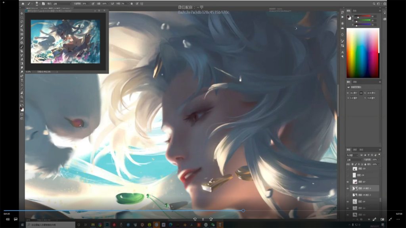Pause the video playback
This screenshot has height=228, width=406.
click(x=203, y=219)
